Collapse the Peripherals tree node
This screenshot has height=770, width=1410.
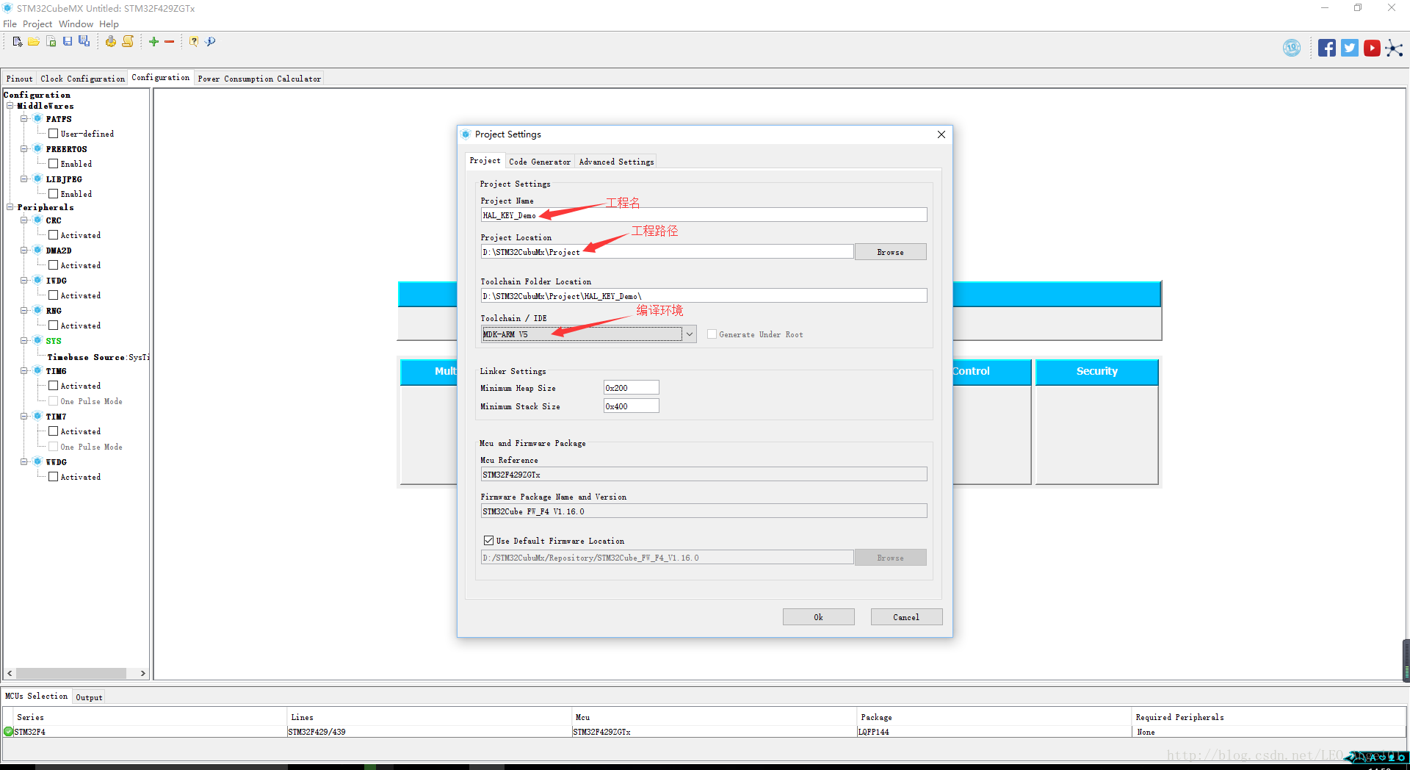coord(10,207)
